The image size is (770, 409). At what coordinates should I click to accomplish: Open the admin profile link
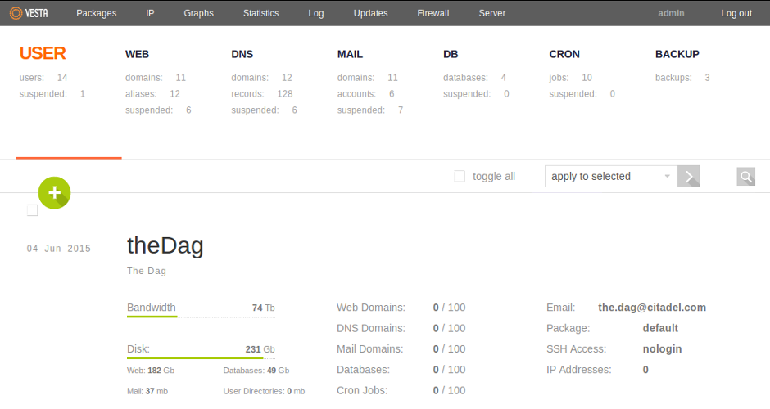(x=673, y=13)
